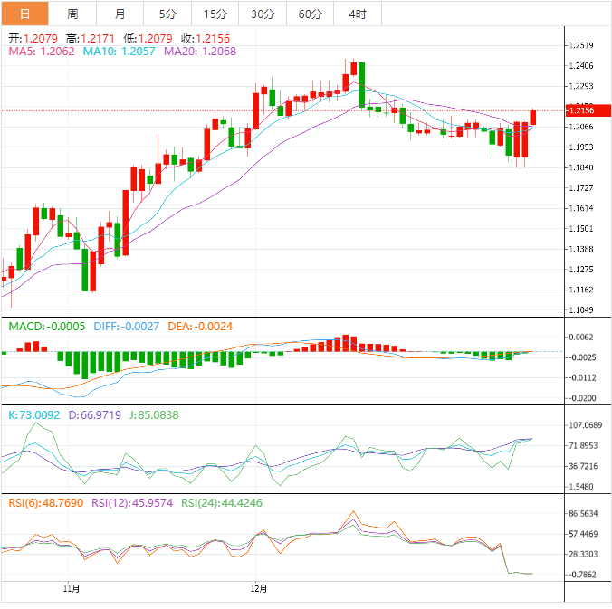
Task: Click the 86.5634 RSI axis label
Action: [x=583, y=514]
